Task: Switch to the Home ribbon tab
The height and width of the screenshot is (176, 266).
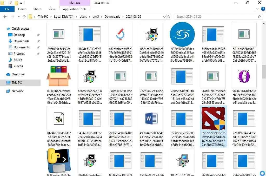Action: point(22,9)
